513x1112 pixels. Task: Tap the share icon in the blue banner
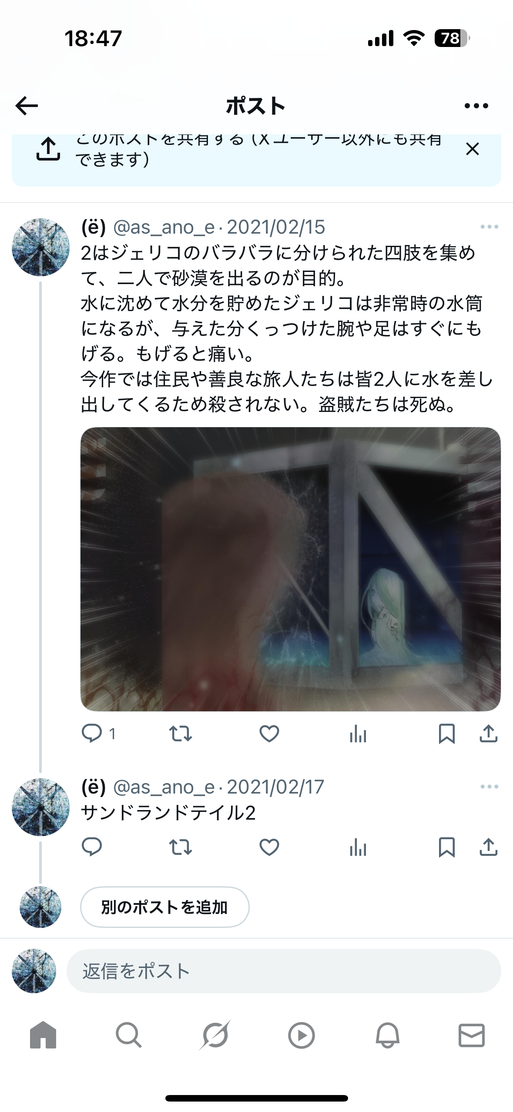click(48, 149)
